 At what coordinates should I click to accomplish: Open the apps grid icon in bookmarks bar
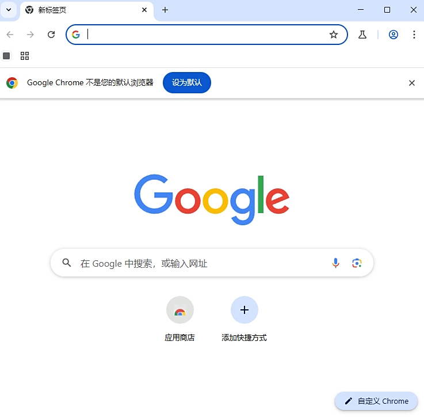point(25,56)
